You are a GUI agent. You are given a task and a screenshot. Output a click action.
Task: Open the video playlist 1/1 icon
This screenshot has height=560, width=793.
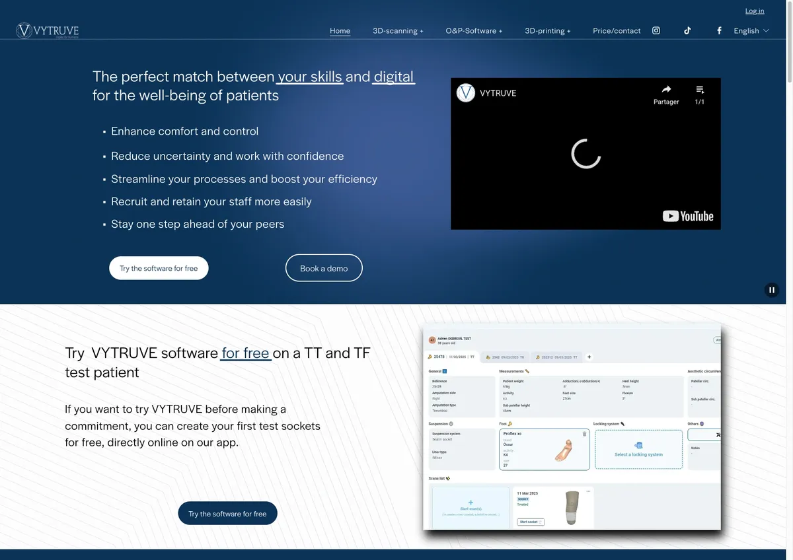point(700,89)
